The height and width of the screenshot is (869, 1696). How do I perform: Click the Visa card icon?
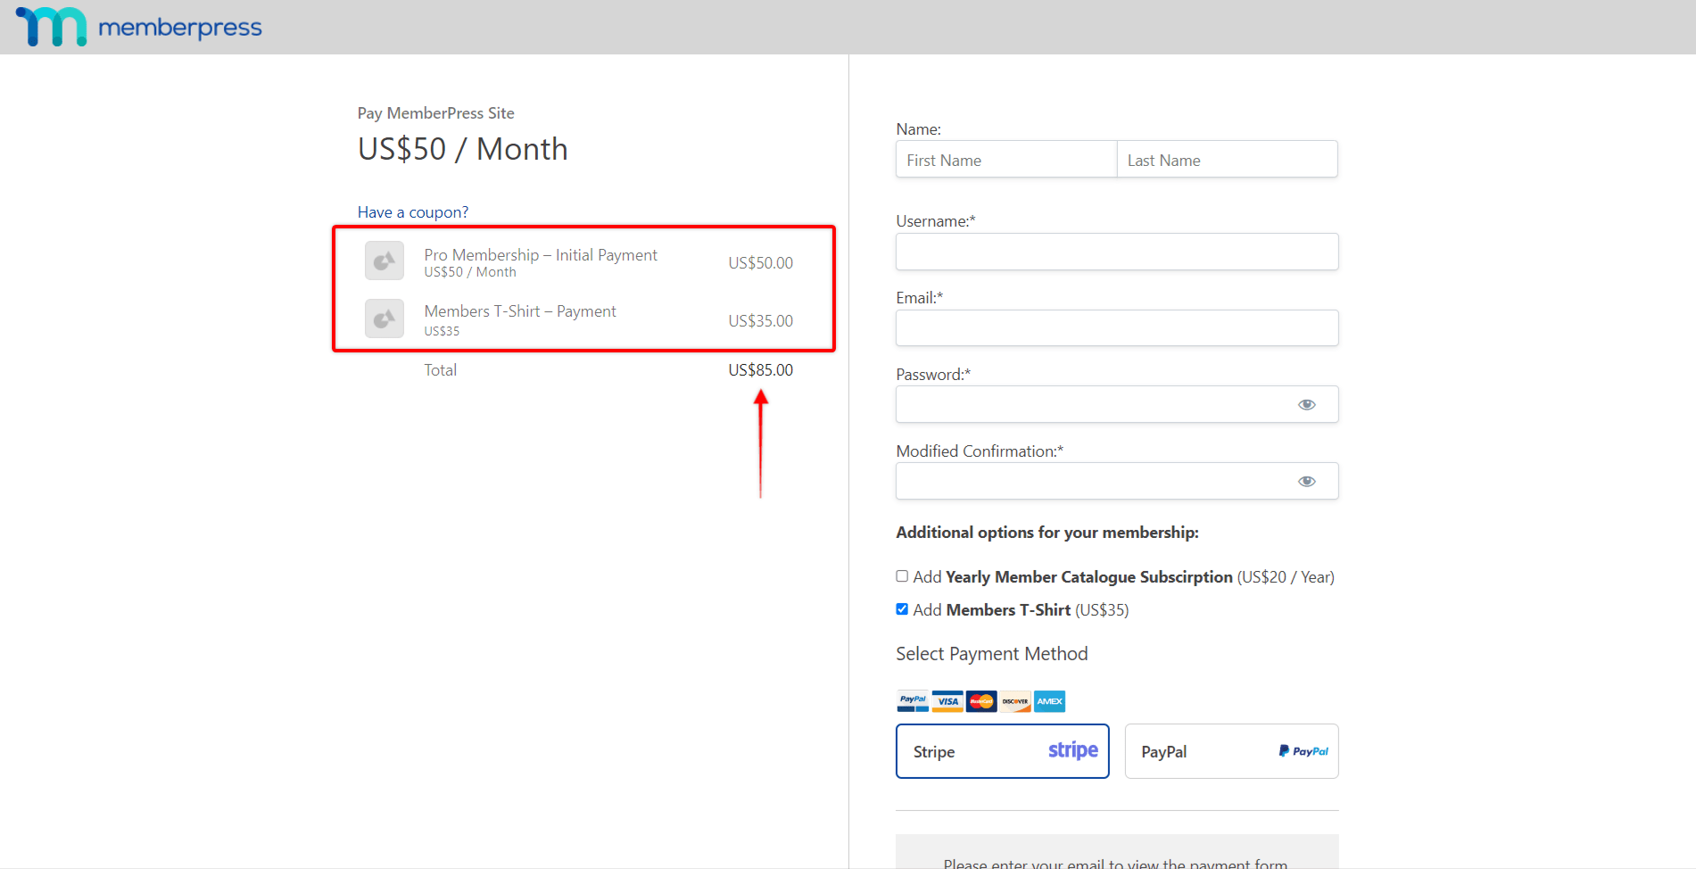[947, 701]
